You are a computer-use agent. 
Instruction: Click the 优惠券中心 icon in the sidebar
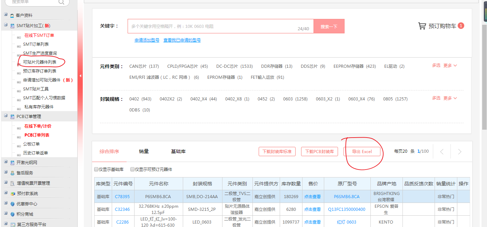tap(12, 204)
